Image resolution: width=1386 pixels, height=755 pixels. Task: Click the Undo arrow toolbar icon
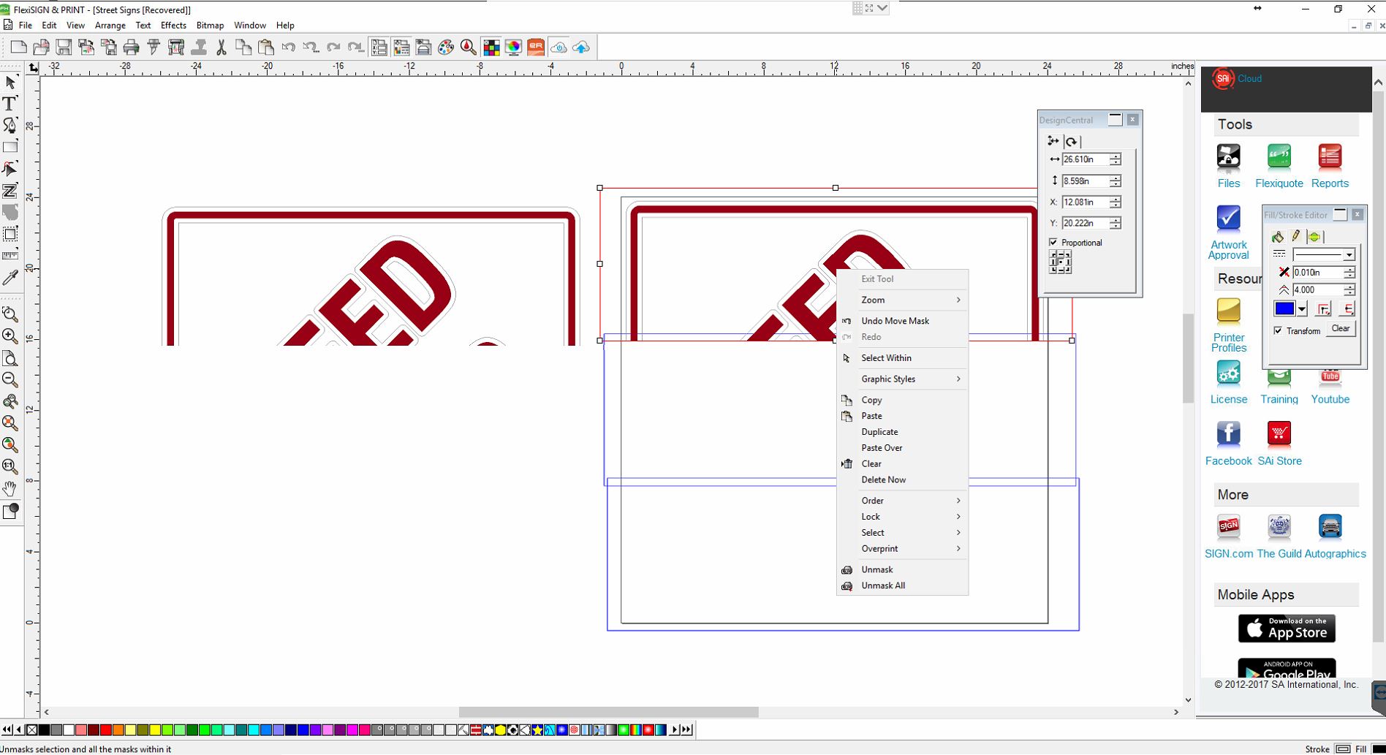pos(289,48)
